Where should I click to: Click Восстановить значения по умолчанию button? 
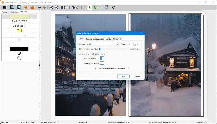pyautogui.click(x=110, y=69)
